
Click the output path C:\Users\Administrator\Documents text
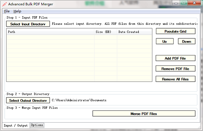click(79, 100)
